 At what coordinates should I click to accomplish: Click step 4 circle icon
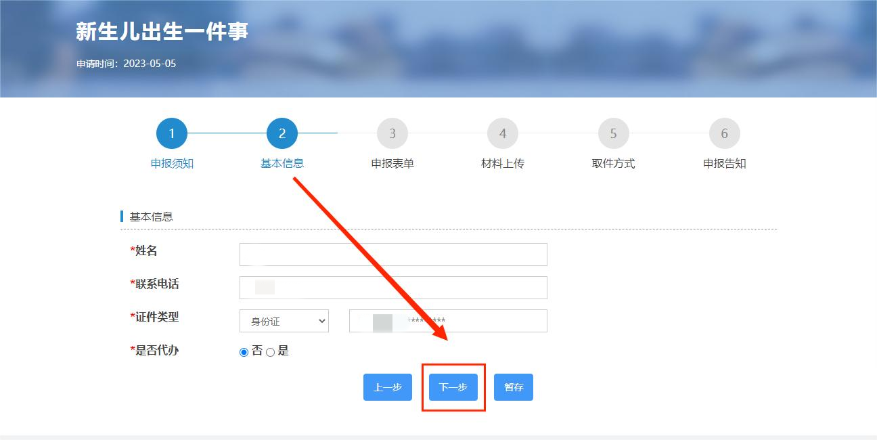pos(503,133)
